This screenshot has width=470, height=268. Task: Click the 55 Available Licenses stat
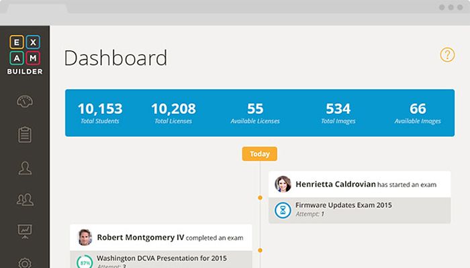(x=254, y=113)
